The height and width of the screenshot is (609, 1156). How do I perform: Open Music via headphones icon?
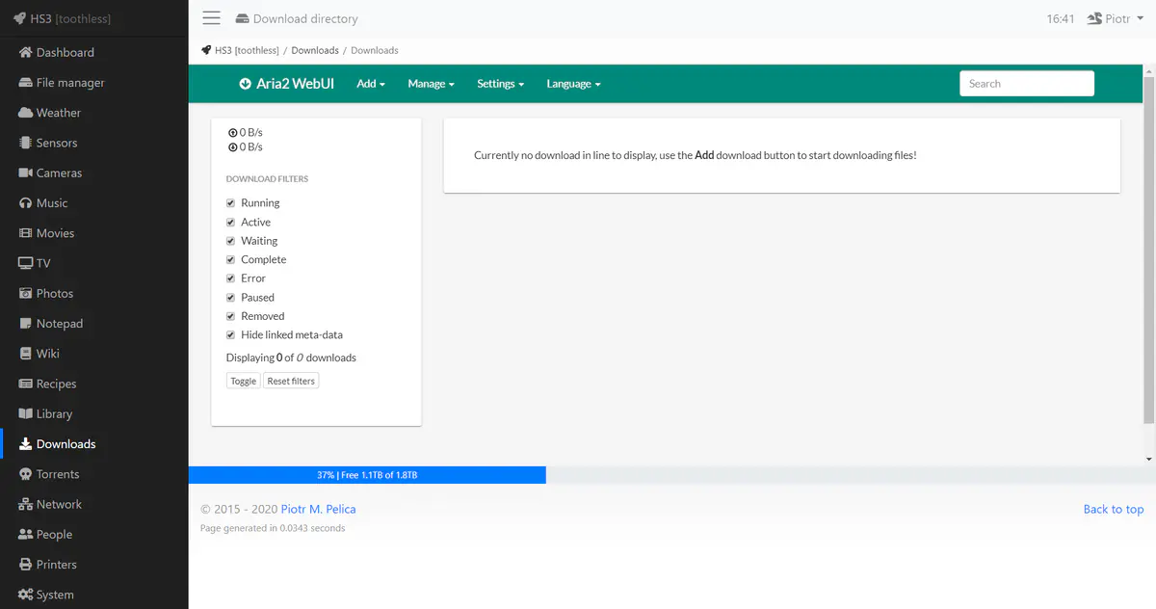click(26, 203)
